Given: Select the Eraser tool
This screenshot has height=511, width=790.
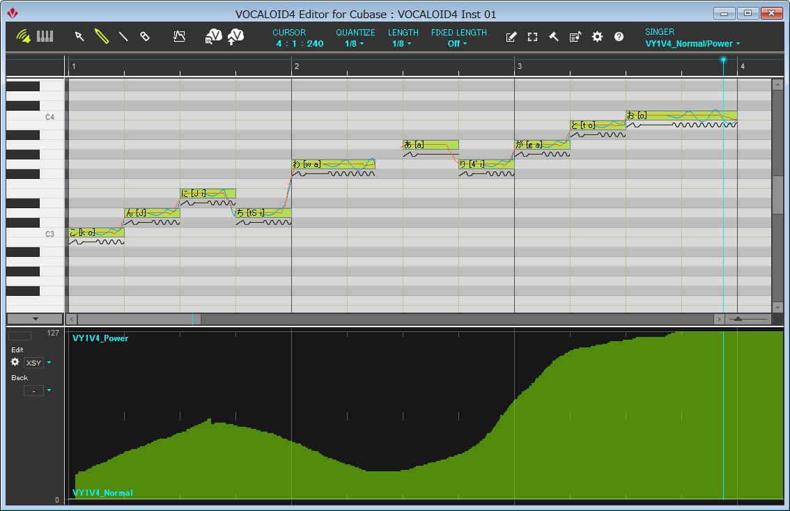Looking at the screenshot, I should click(145, 36).
